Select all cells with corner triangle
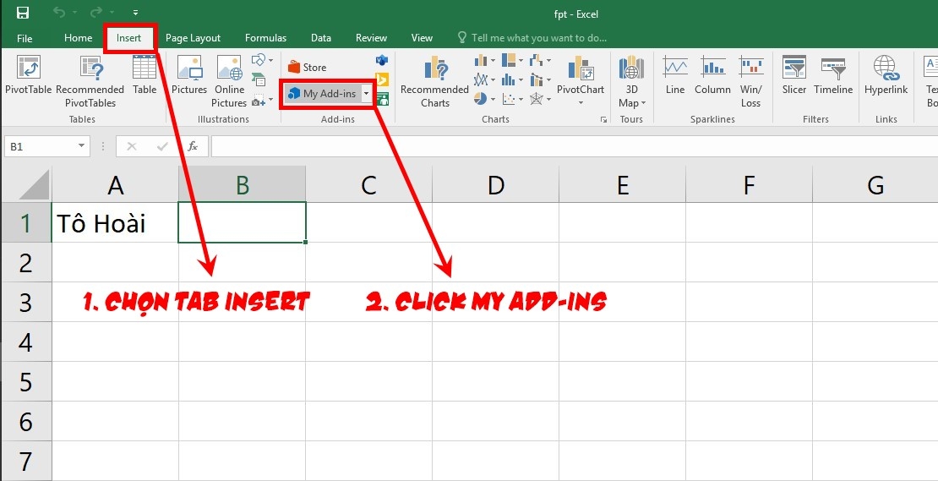The image size is (938, 481). tap(35, 185)
